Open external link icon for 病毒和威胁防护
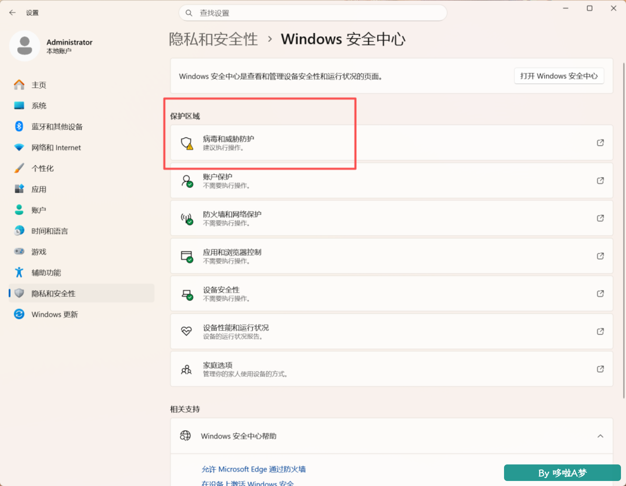626x486 pixels. pos(600,143)
